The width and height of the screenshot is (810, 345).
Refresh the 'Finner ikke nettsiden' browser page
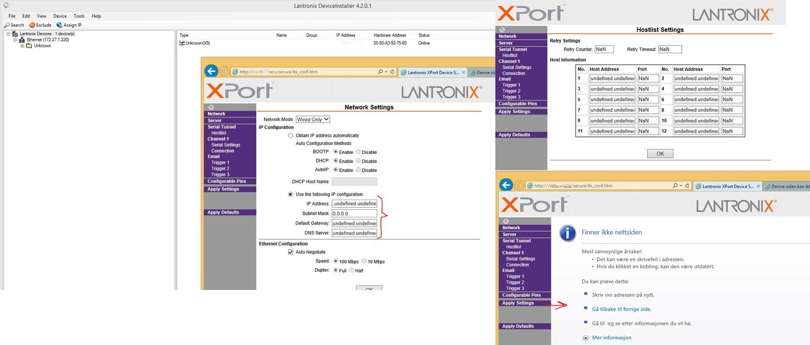pyautogui.click(x=687, y=186)
